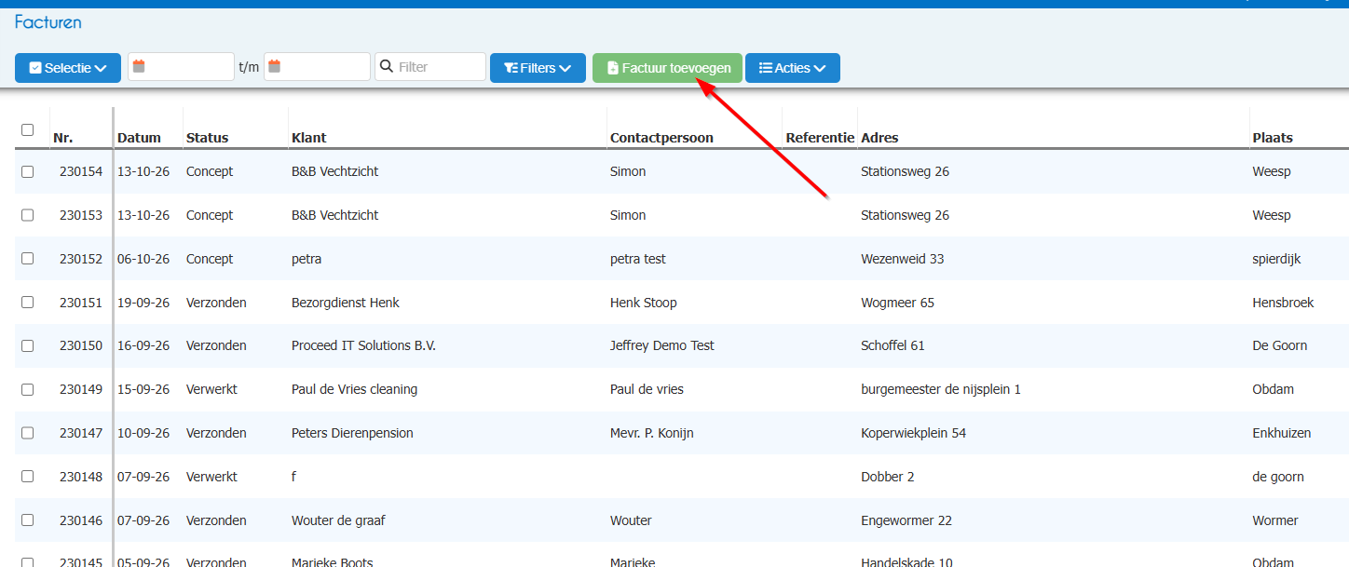Click address Wezenweid 33
1349x567 pixels.
pyautogui.click(x=902, y=259)
